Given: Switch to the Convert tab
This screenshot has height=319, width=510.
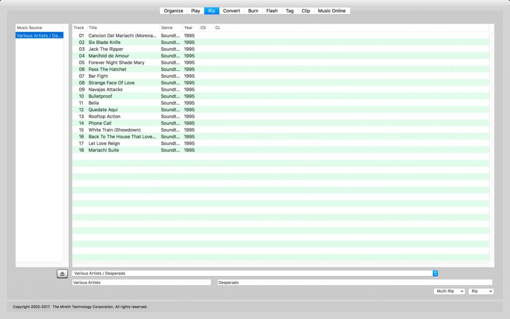Looking at the screenshot, I should coord(231,10).
